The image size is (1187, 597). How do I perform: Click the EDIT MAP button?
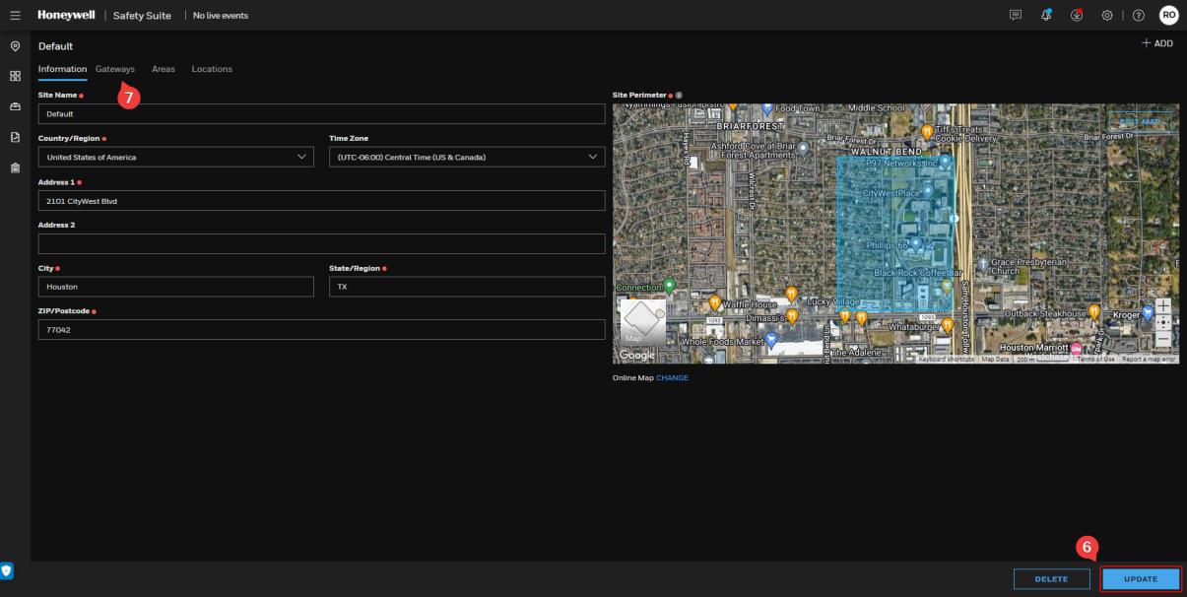click(x=1141, y=121)
